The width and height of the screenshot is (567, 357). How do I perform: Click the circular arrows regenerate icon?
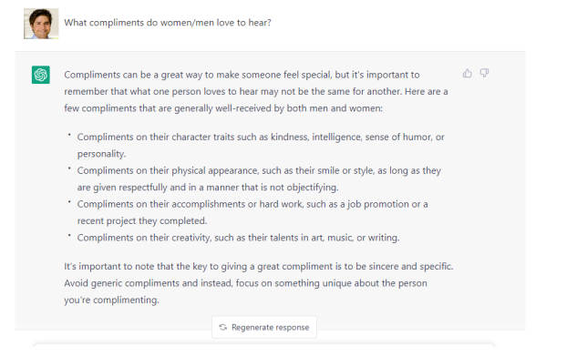[223, 327]
